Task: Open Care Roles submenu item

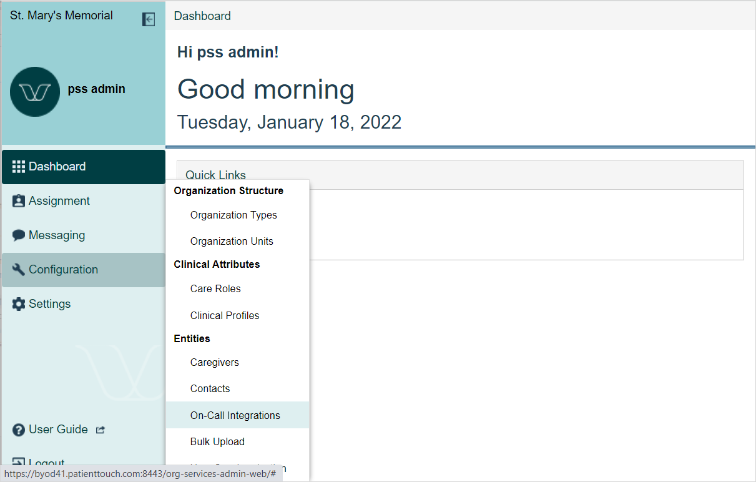Action: [x=215, y=288]
